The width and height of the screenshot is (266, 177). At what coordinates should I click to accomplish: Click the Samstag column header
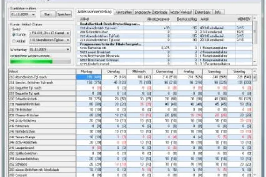click(215, 72)
